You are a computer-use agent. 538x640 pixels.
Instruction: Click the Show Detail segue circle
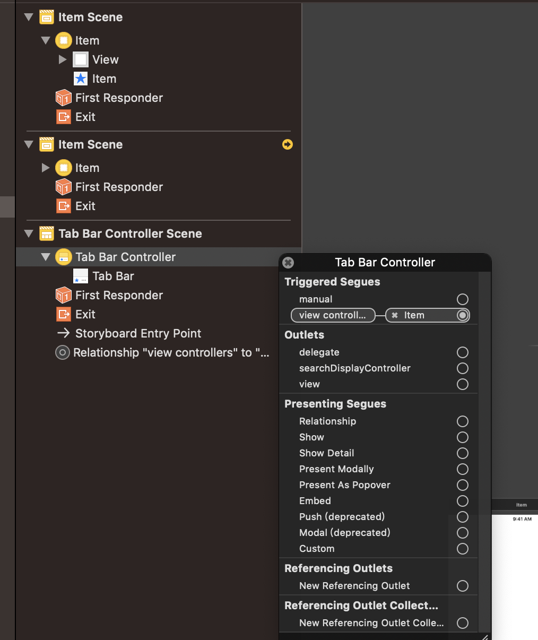[x=463, y=453]
